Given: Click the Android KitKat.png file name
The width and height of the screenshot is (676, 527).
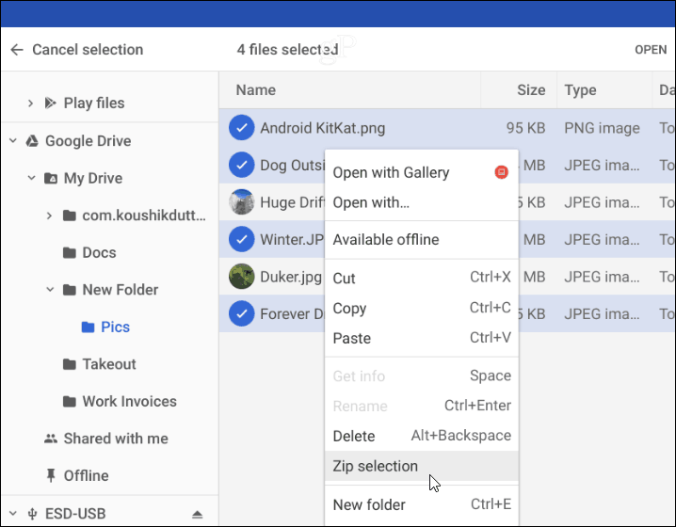Looking at the screenshot, I should click(x=323, y=128).
